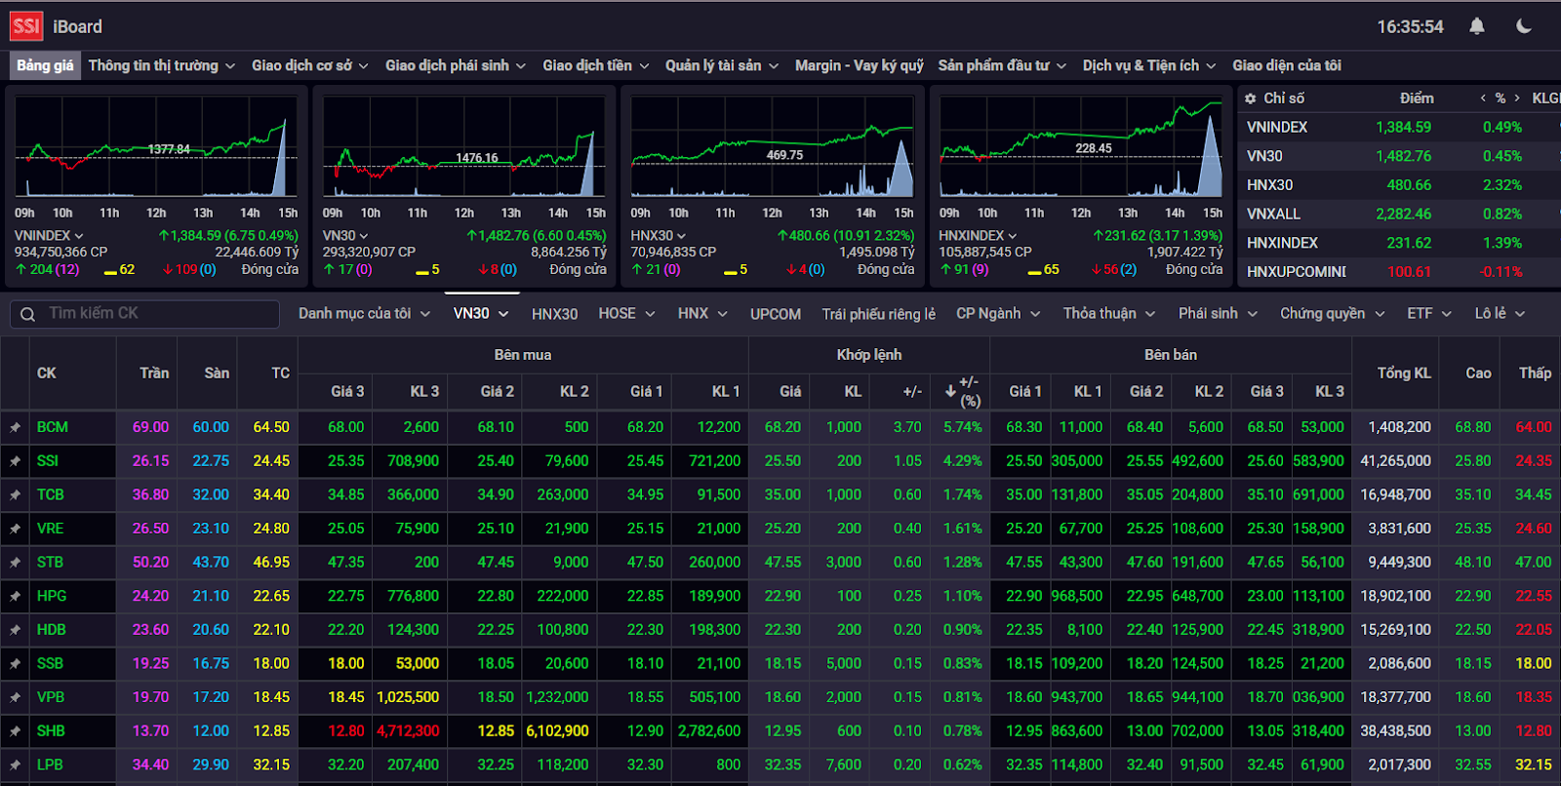The width and height of the screenshot is (1561, 786).
Task: Switch to HNX30 board tab
Action: [554, 314]
